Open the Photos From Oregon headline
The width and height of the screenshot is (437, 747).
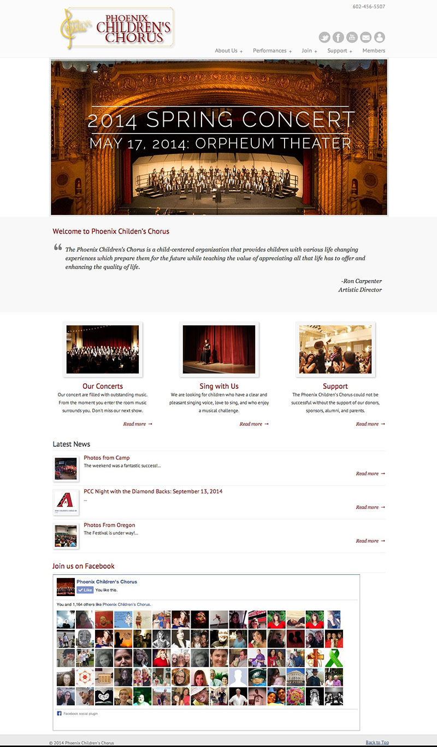pyautogui.click(x=109, y=525)
